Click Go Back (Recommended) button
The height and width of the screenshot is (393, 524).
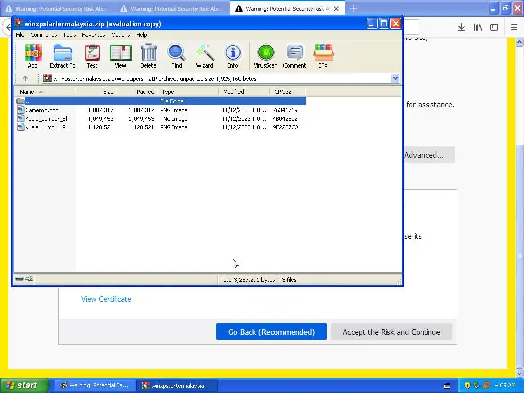point(271,332)
